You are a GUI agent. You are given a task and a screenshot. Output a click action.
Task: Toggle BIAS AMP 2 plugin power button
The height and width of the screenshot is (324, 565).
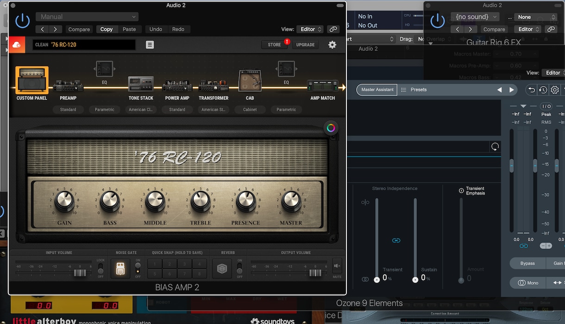22,21
